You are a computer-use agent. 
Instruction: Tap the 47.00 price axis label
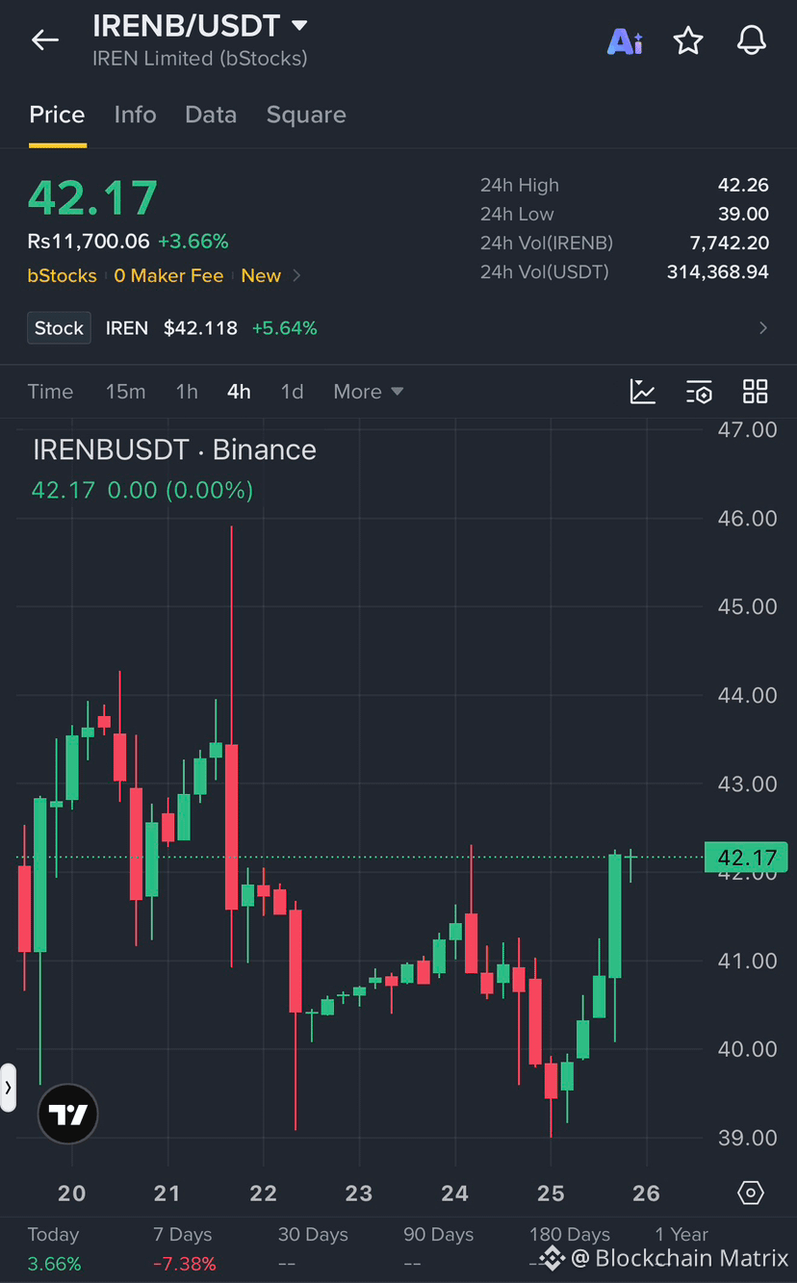point(747,430)
